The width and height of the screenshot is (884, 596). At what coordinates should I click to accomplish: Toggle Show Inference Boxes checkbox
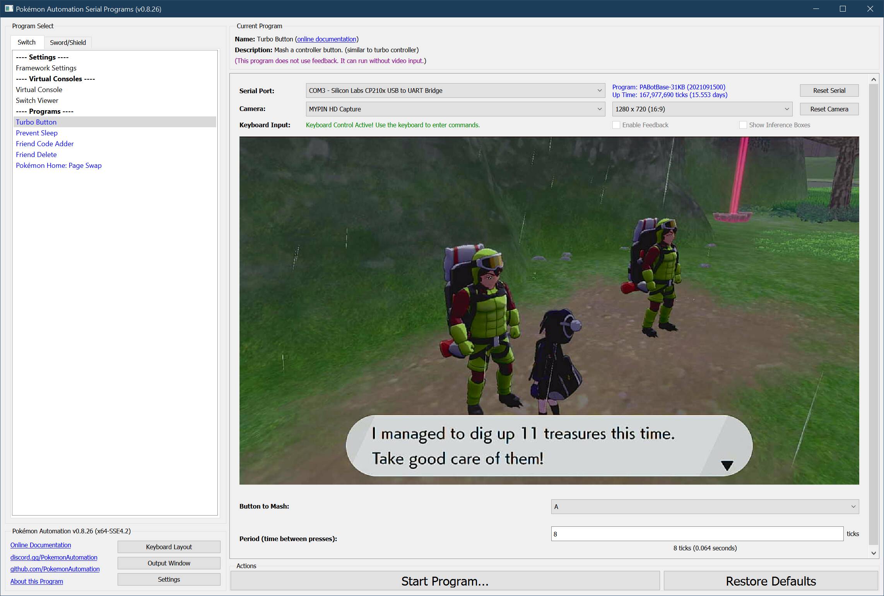[743, 125]
